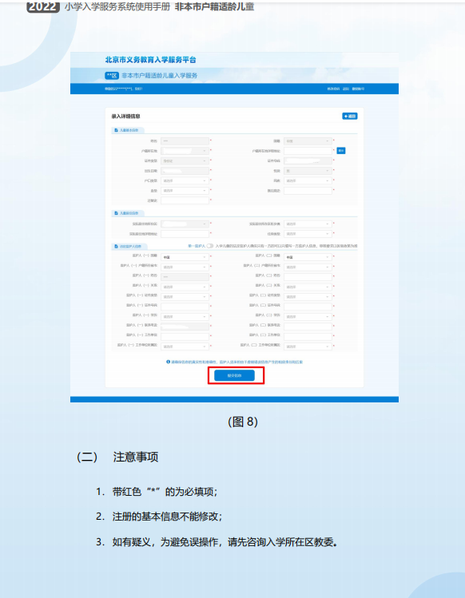Click 监护人(一) 证件号码 field

click(185, 307)
